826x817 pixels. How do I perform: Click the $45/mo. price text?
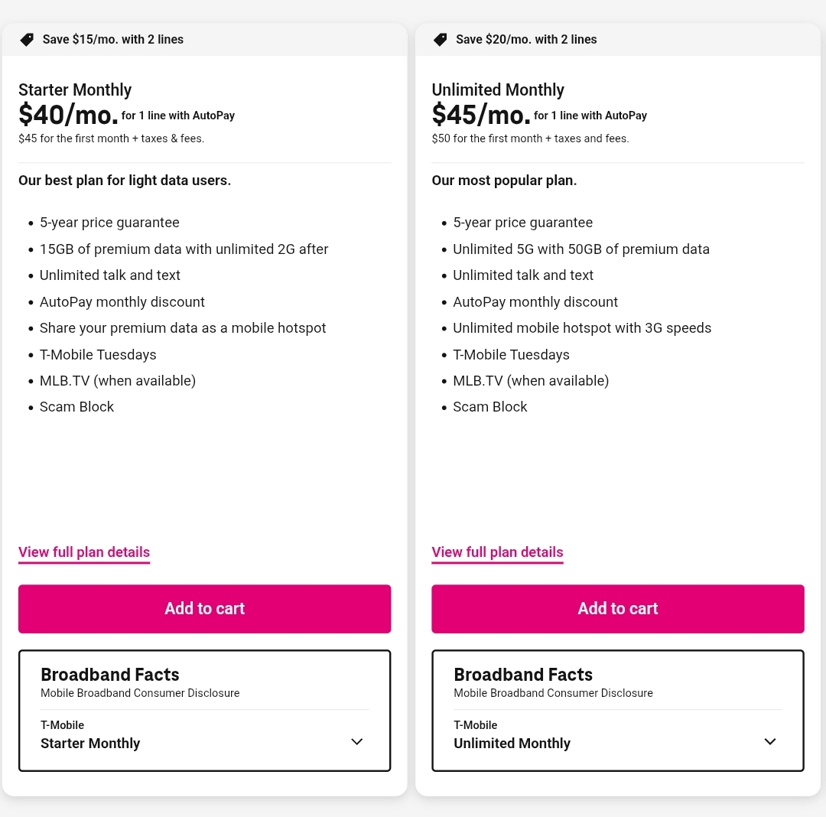coord(481,115)
